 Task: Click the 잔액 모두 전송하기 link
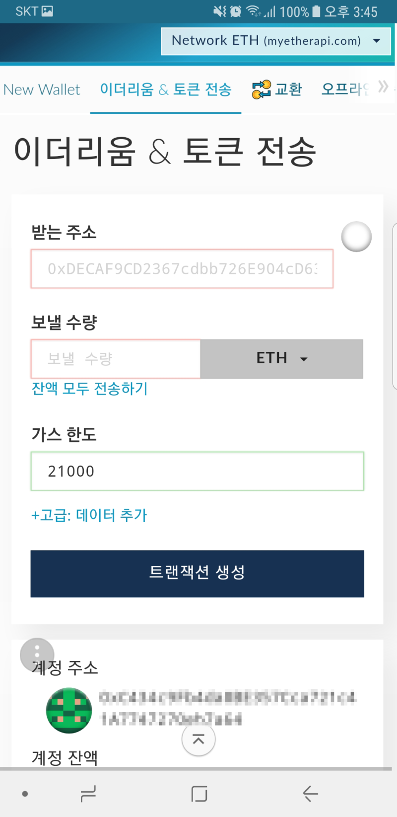tap(89, 389)
